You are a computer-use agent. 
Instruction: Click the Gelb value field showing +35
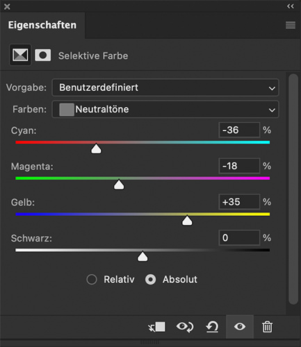239,202
